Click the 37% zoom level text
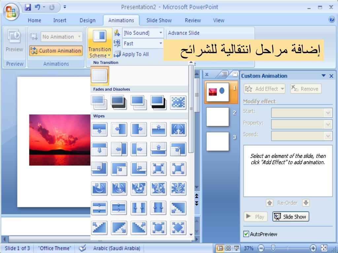Screen dimensions: 338x253 (x=249, y=248)
